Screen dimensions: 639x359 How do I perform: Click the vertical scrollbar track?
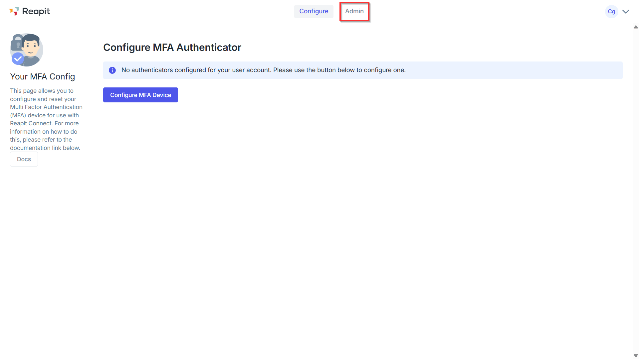(x=636, y=191)
